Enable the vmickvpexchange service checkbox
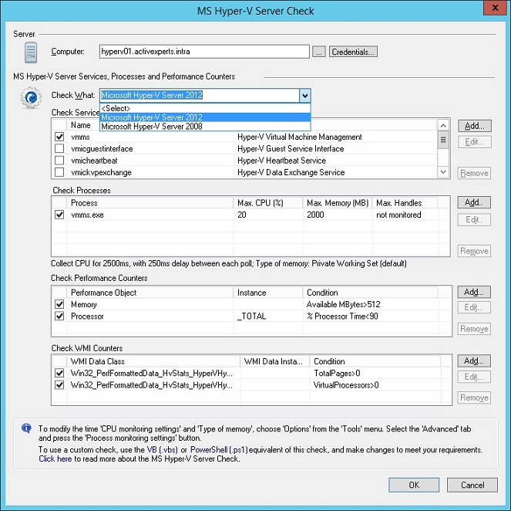Viewport: 511px width, 511px height. 59,172
